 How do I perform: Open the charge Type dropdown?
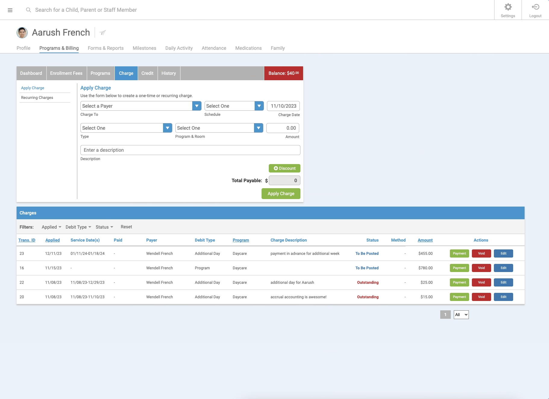pos(167,128)
